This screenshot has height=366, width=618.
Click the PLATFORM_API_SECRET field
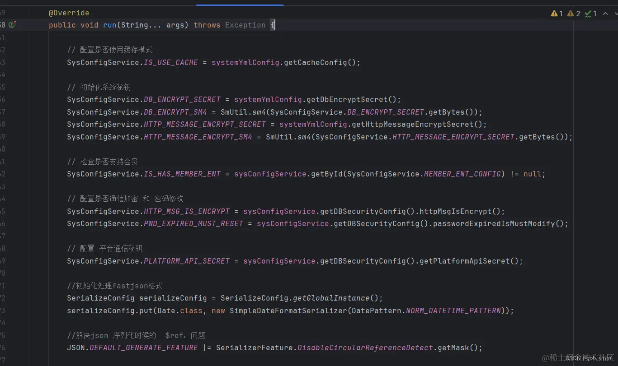pyautogui.click(x=187, y=261)
